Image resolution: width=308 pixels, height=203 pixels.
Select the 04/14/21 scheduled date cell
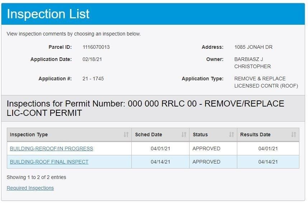(x=160, y=162)
